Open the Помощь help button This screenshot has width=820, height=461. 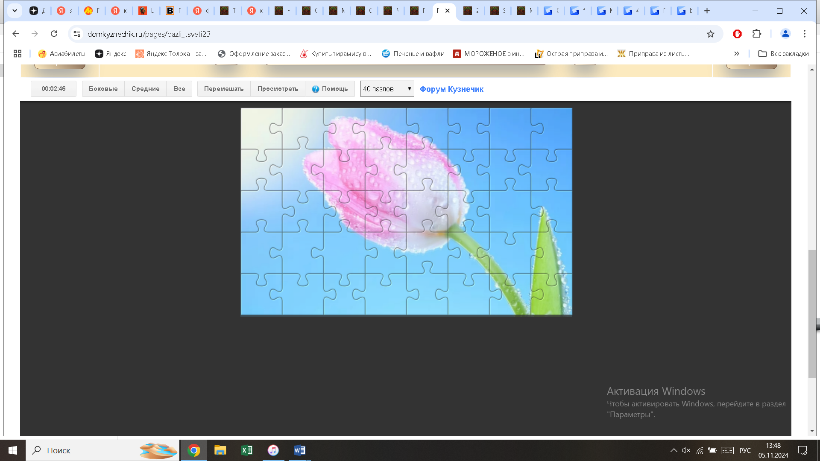click(330, 89)
